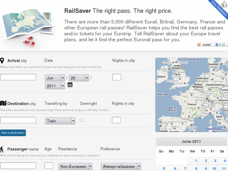Screen dimensions: 228x171
Task: Click Madrid on the map
Action: click(175, 127)
